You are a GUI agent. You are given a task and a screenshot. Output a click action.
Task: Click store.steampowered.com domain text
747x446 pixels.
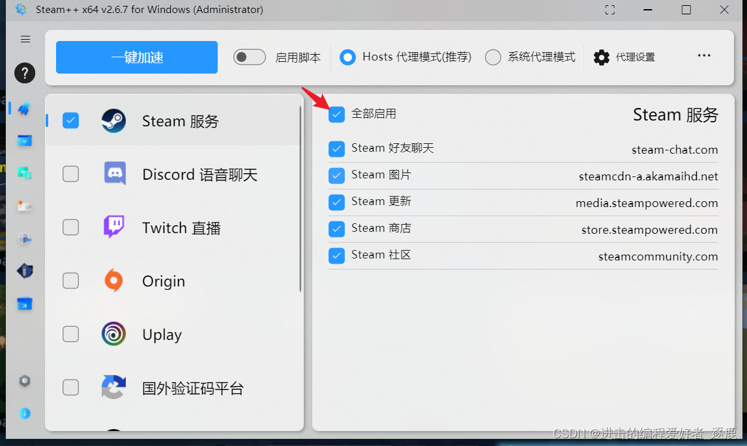click(649, 229)
